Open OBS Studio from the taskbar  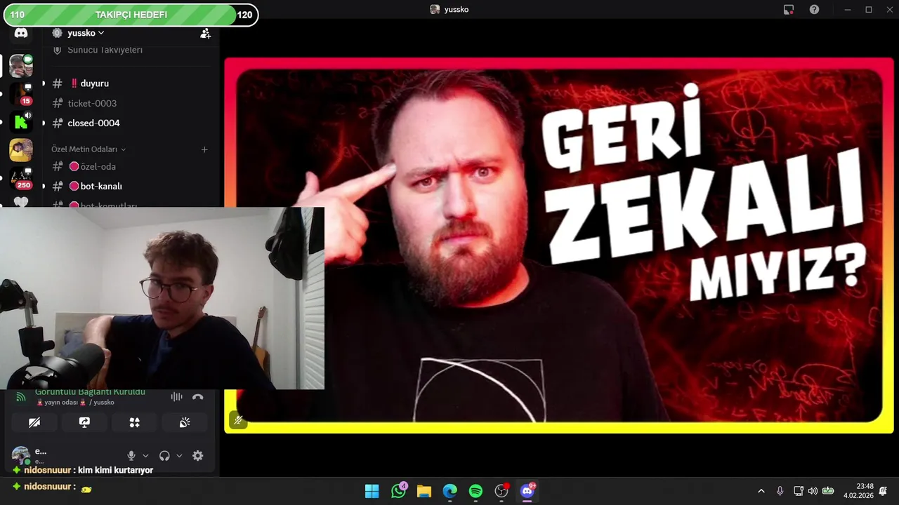pyautogui.click(x=501, y=491)
